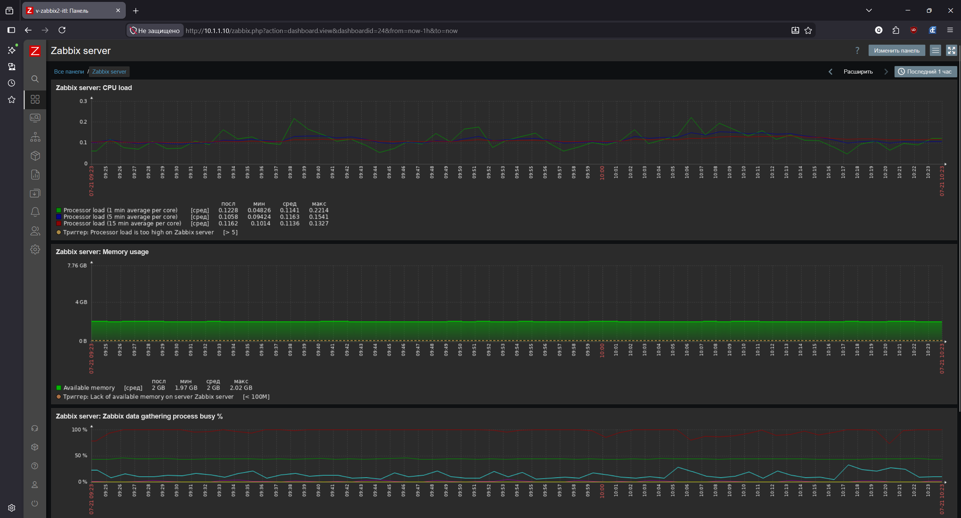
Task: Click the max value '0.2214' in CPU legend
Action: 319,210
